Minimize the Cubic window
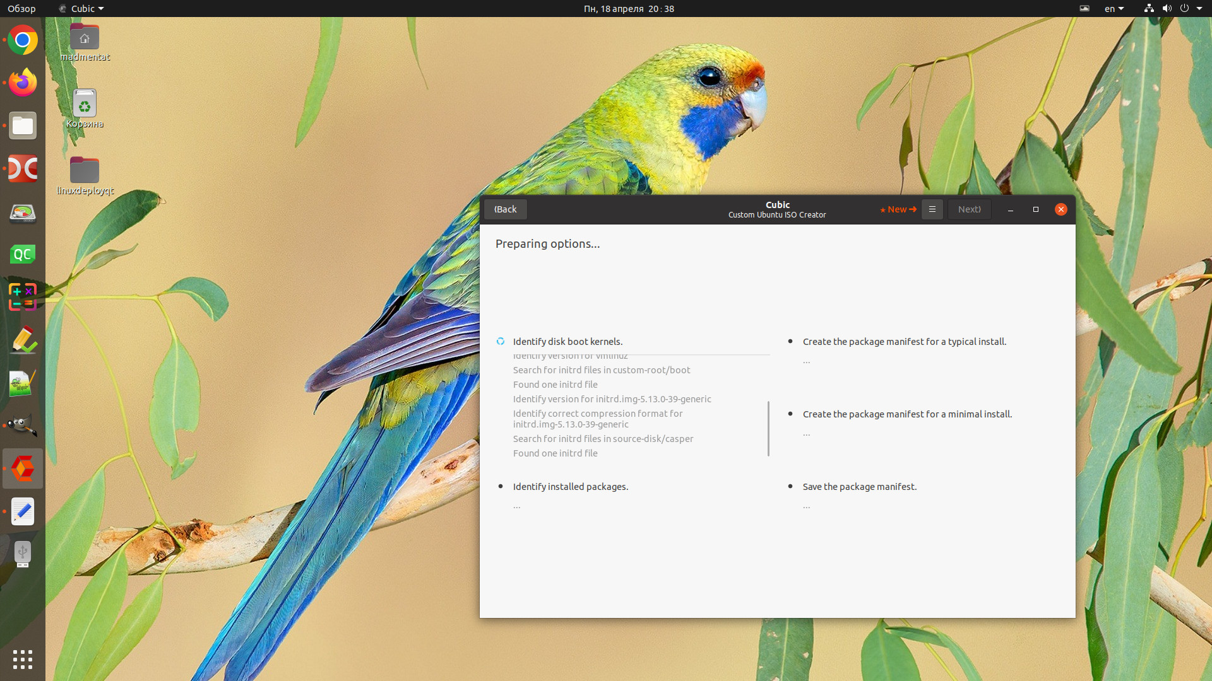Screen dimensions: 1212x681 pyautogui.click(x=1011, y=209)
